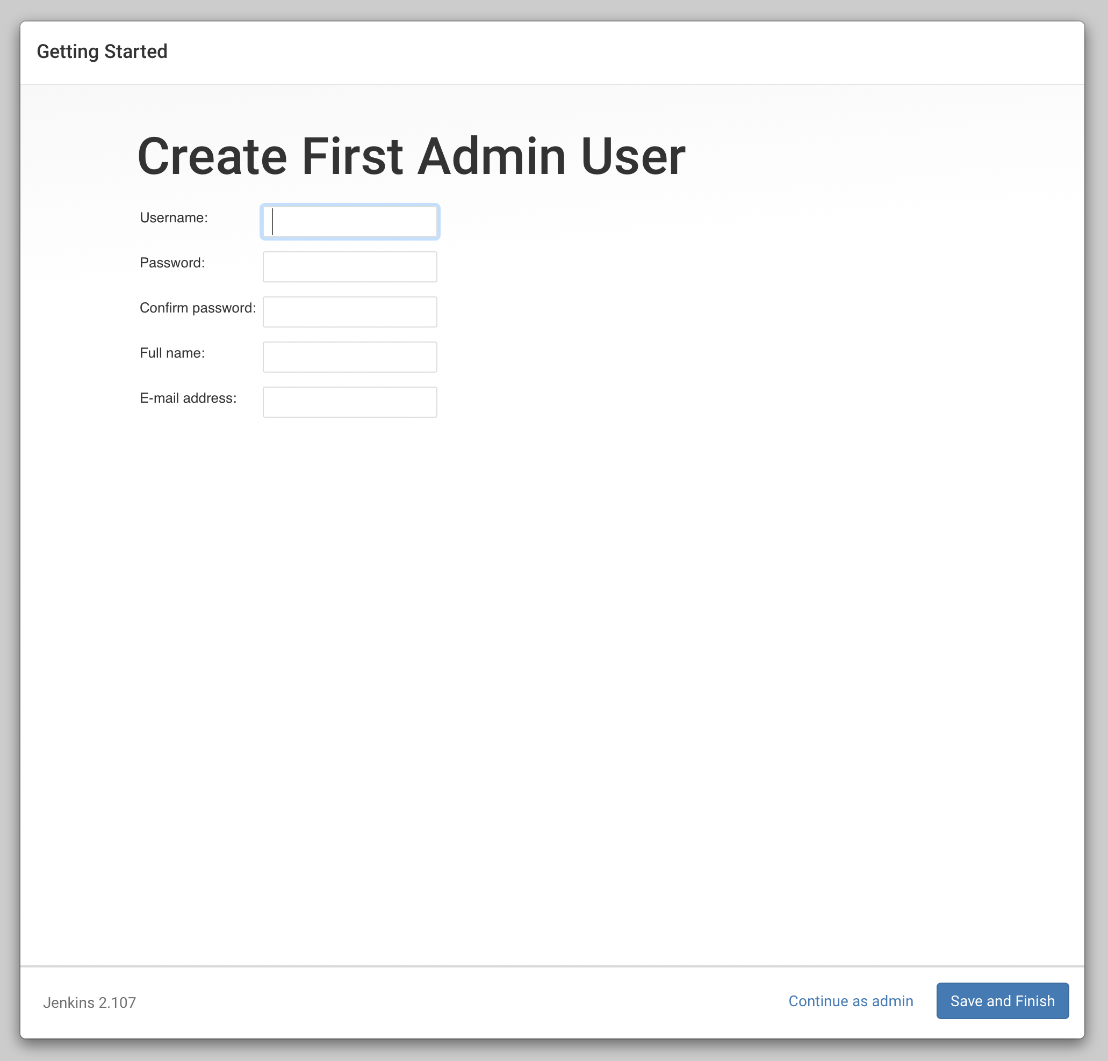Click the empty footer space left of Continue as admin
The width and height of the screenshot is (1108, 1061).
(452, 1001)
